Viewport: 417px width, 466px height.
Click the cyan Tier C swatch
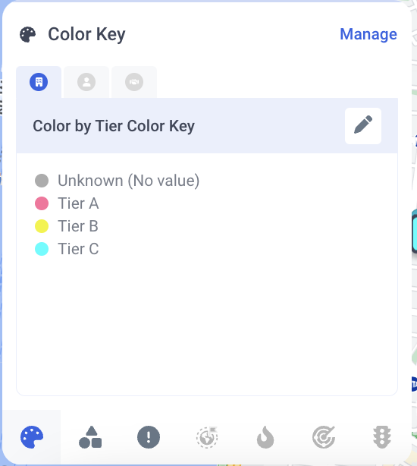point(42,249)
